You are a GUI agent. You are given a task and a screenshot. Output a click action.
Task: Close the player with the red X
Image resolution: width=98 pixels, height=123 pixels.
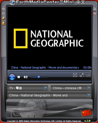click(95, 14)
